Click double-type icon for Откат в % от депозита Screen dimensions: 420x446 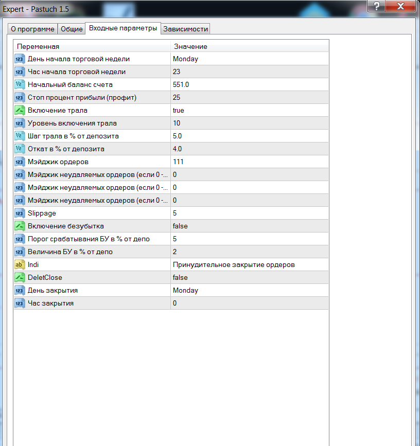point(20,149)
